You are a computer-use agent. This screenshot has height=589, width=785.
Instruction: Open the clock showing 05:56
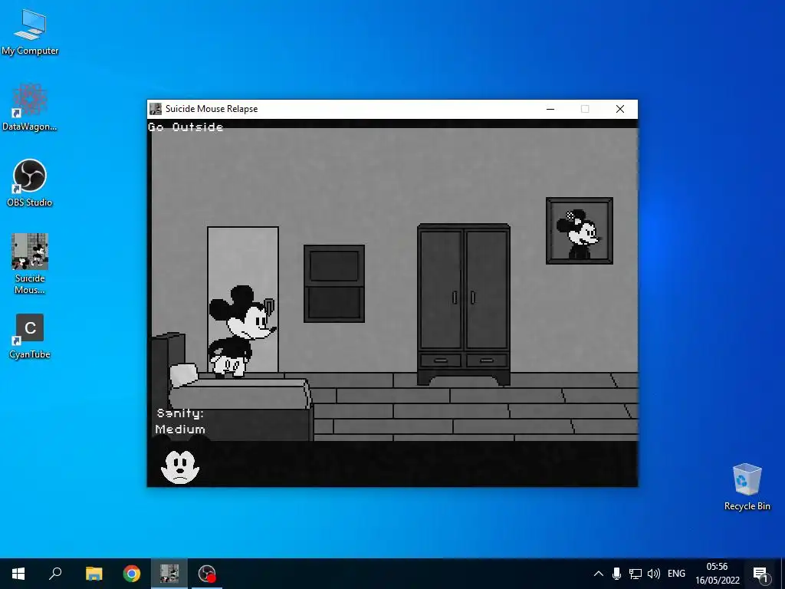717,567
